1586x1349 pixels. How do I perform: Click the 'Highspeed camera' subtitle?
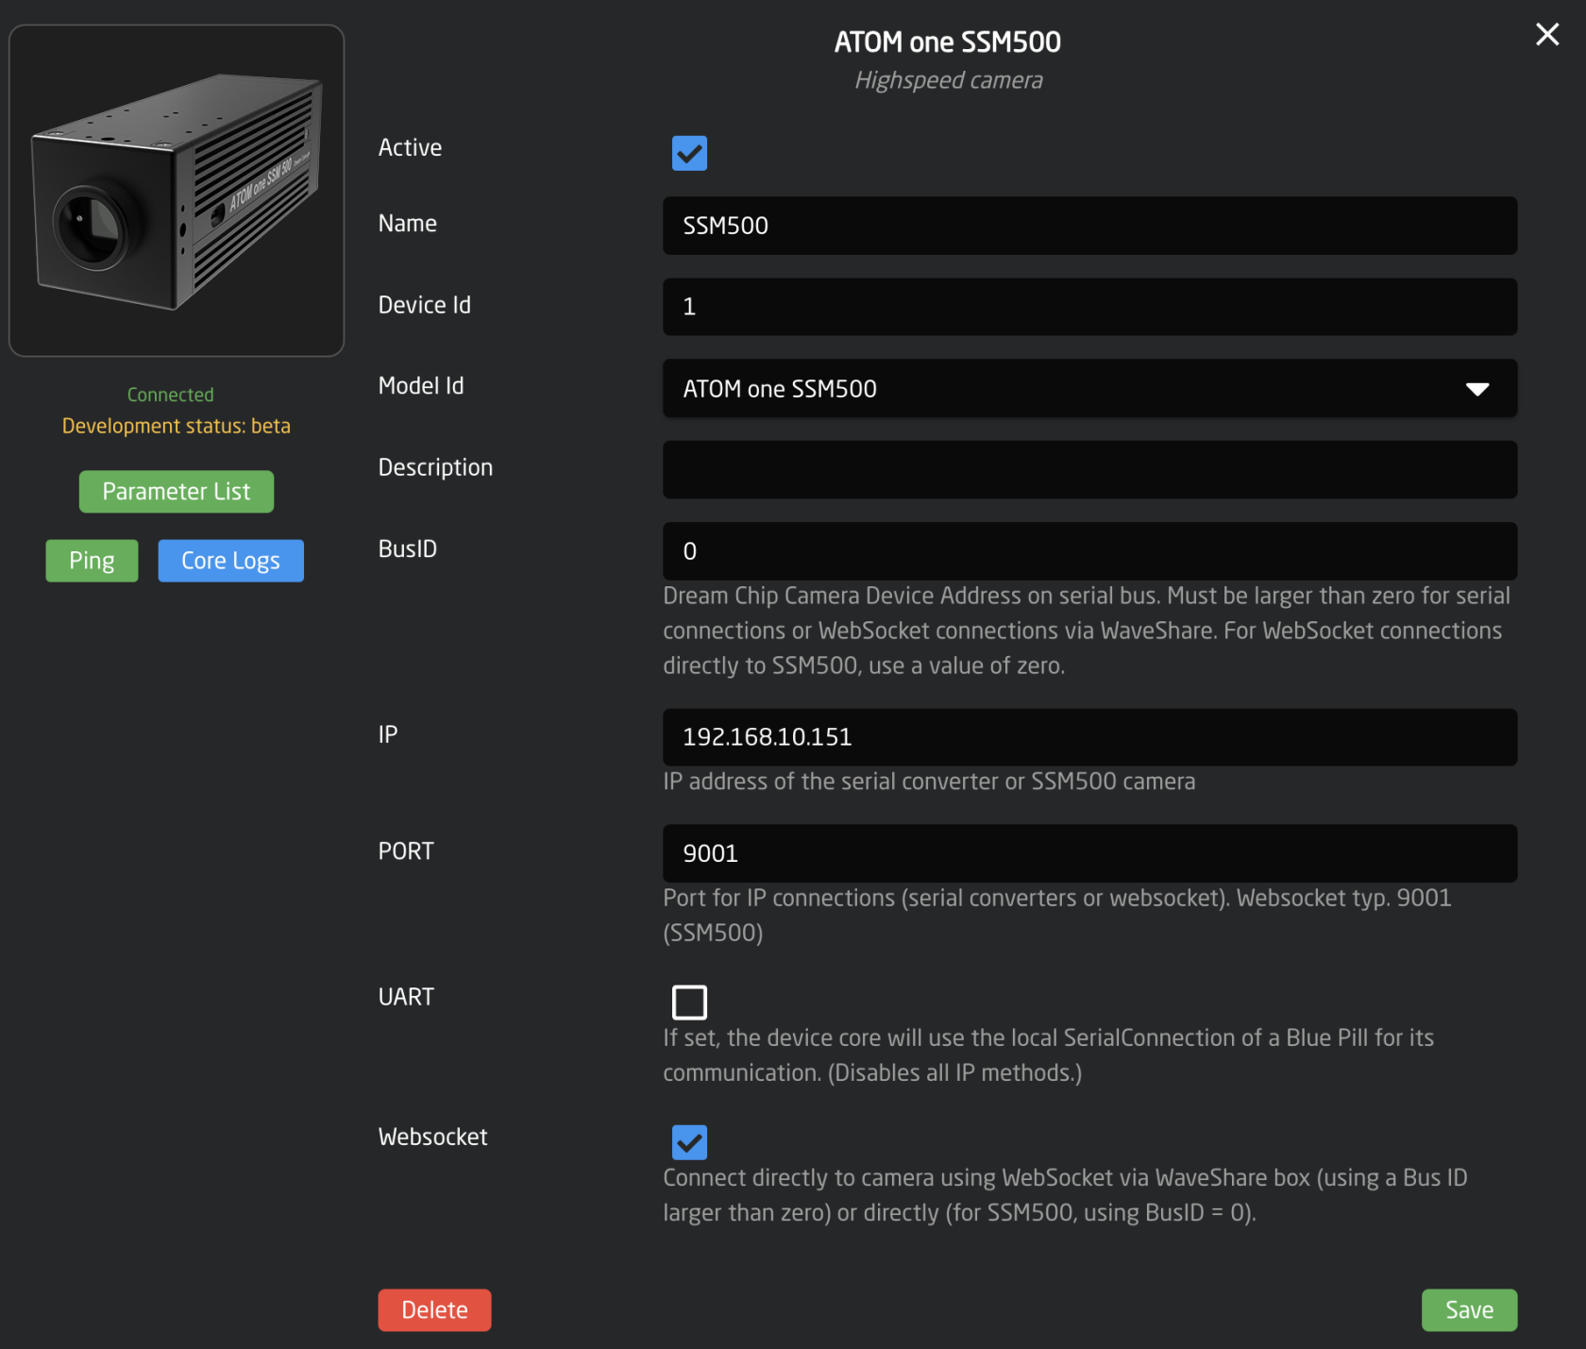click(949, 80)
